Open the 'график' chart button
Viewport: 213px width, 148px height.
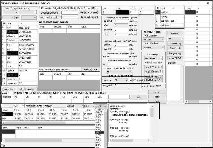pyautogui.click(x=175, y=33)
